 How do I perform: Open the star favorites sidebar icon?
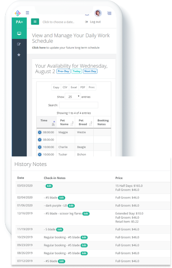(19, 55)
